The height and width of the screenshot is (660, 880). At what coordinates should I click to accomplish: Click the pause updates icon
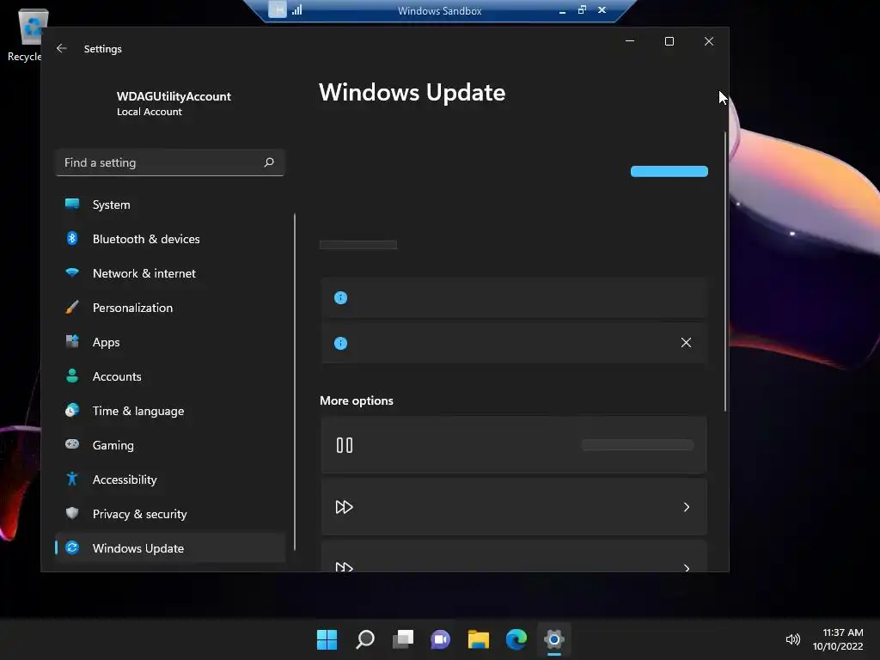(x=345, y=445)
